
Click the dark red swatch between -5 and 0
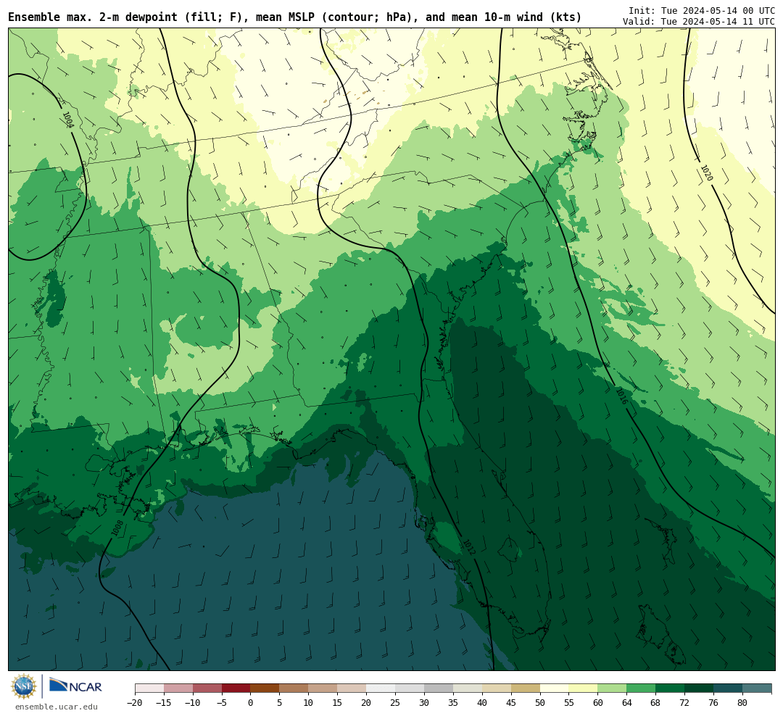(x=236, y=688)
